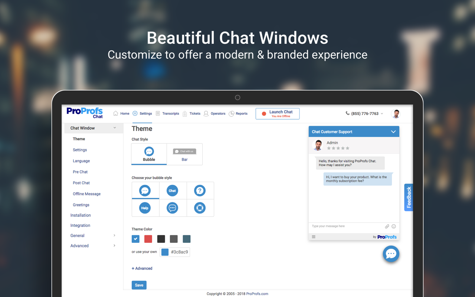Viewport: 475px width, 297px height.
Task: Choose the Bubble chat style
Action: [x=149, y=154]
